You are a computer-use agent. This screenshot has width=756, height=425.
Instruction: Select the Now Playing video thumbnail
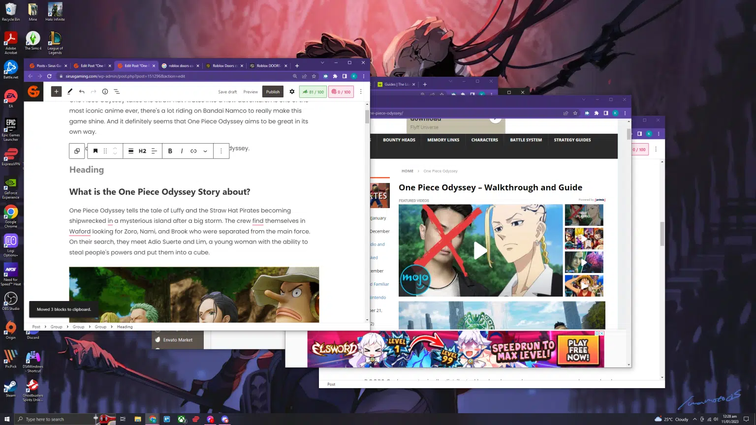click(584, 215)
